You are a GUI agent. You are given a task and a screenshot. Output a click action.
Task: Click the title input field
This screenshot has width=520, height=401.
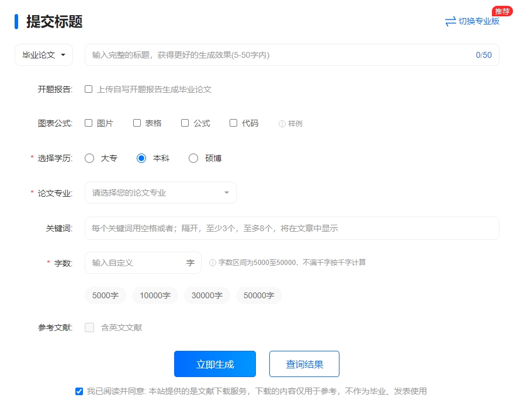280,55
